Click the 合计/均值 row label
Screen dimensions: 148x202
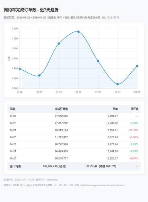click(15, 166)
